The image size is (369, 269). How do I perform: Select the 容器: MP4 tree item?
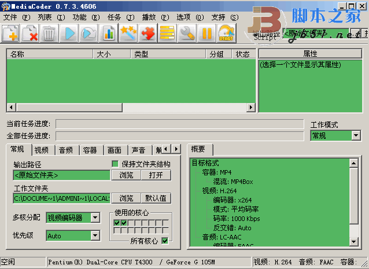point(217,172)
